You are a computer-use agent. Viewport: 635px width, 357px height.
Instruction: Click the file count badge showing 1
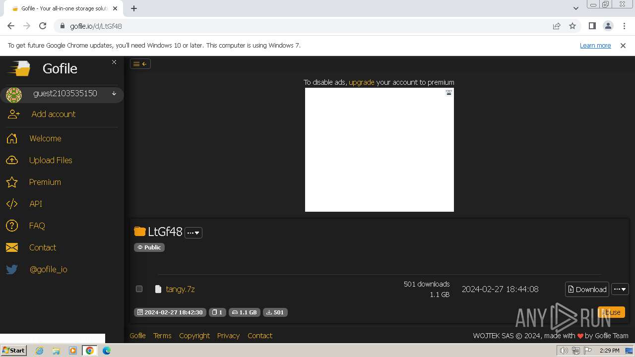(217, 312)
